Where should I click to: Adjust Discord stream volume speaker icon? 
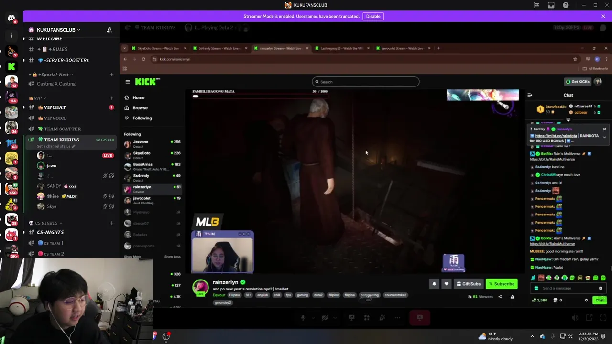(575, 318)
